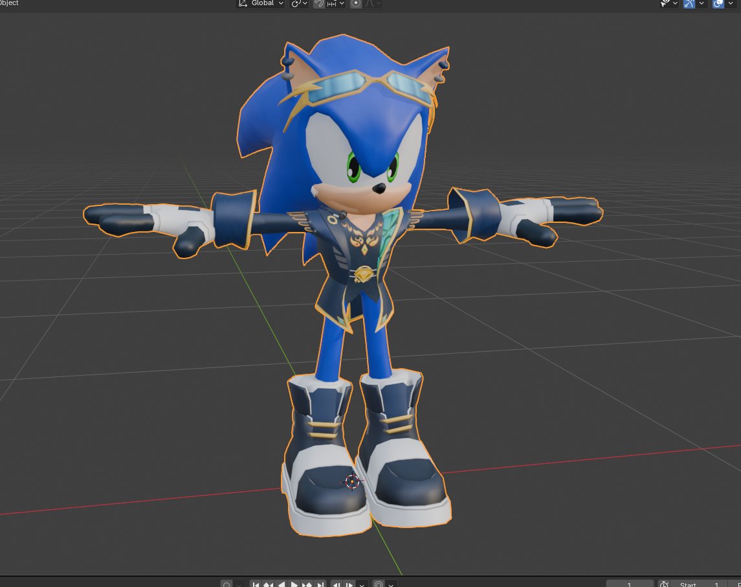The height and width of the screenshot is (587, 741).
Task: Open proportional editing falloff dropdown
Action: (x=372, y=3)
